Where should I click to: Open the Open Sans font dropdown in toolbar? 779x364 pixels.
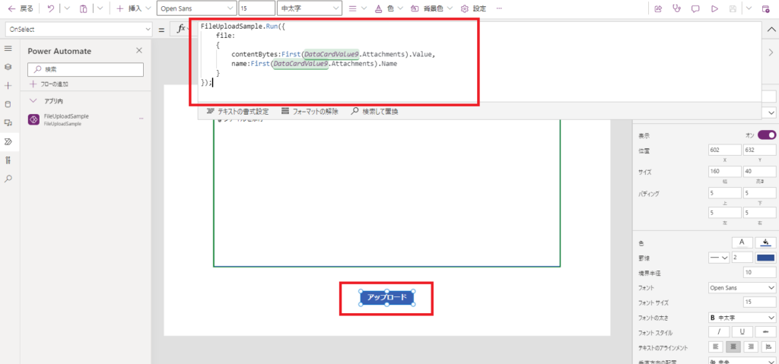point(197,8)
